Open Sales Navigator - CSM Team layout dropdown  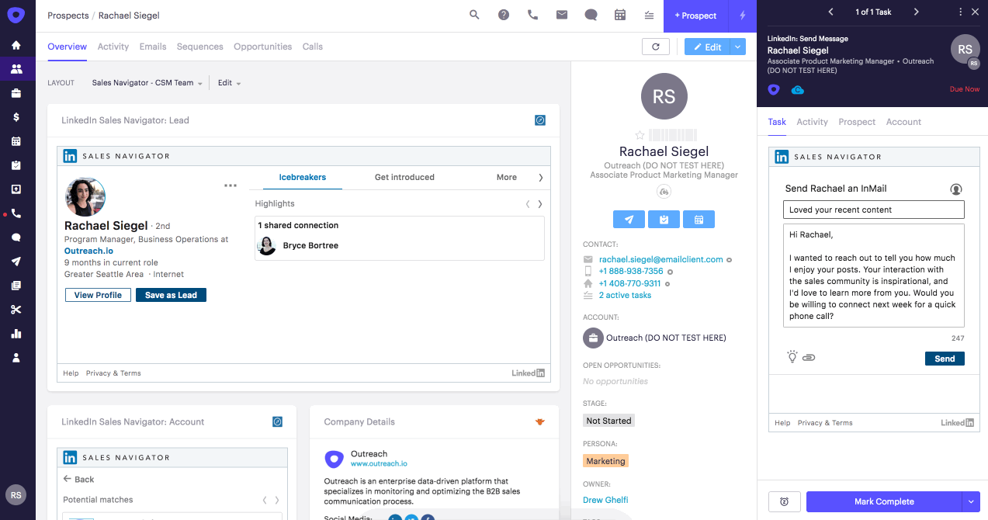click(x=147, y=83)
